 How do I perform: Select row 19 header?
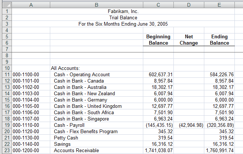(x=6, y=125)
